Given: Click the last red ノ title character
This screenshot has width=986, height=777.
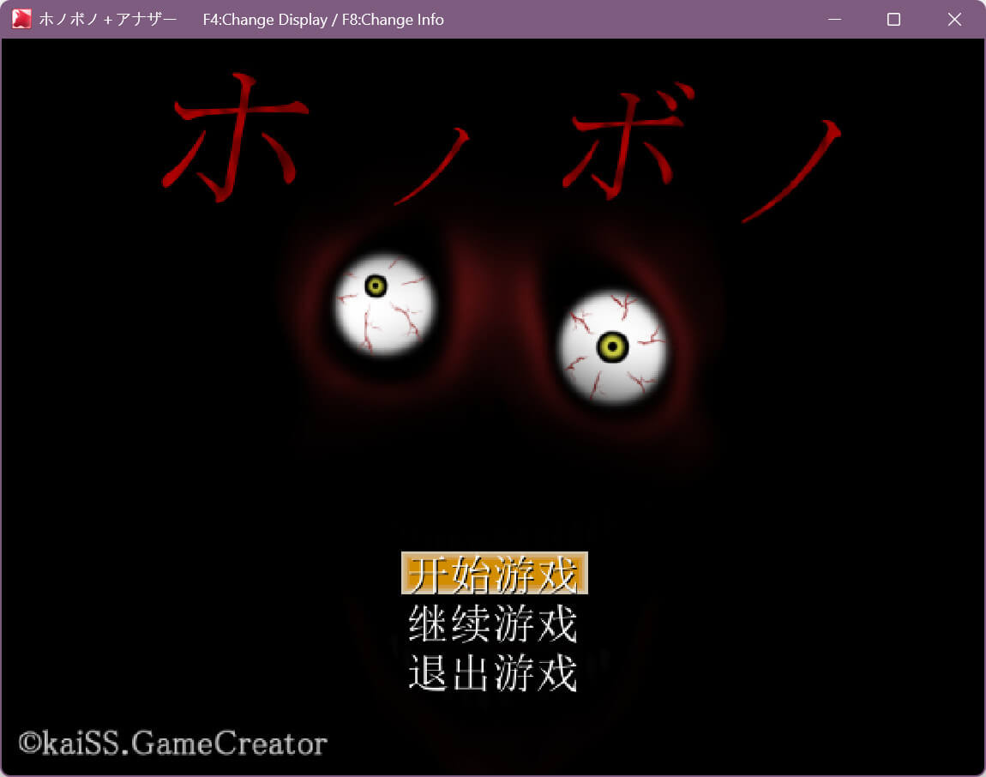Looking at the screenshot, I should pyautogui.click(x=793, y=172).
